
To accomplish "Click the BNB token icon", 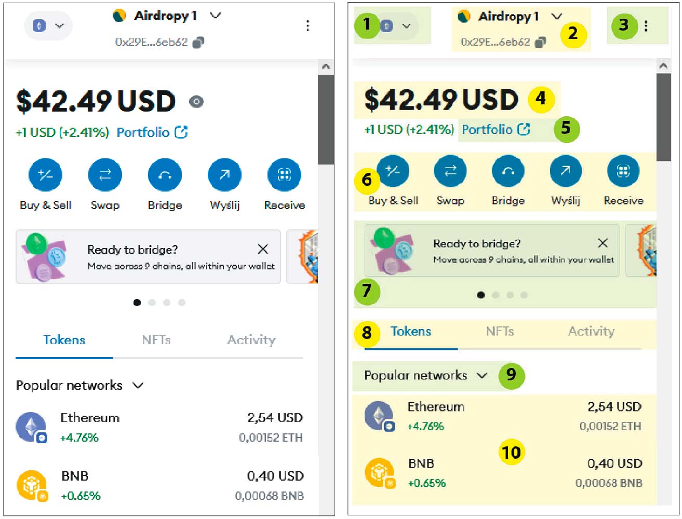I will [x=31, y=485].
